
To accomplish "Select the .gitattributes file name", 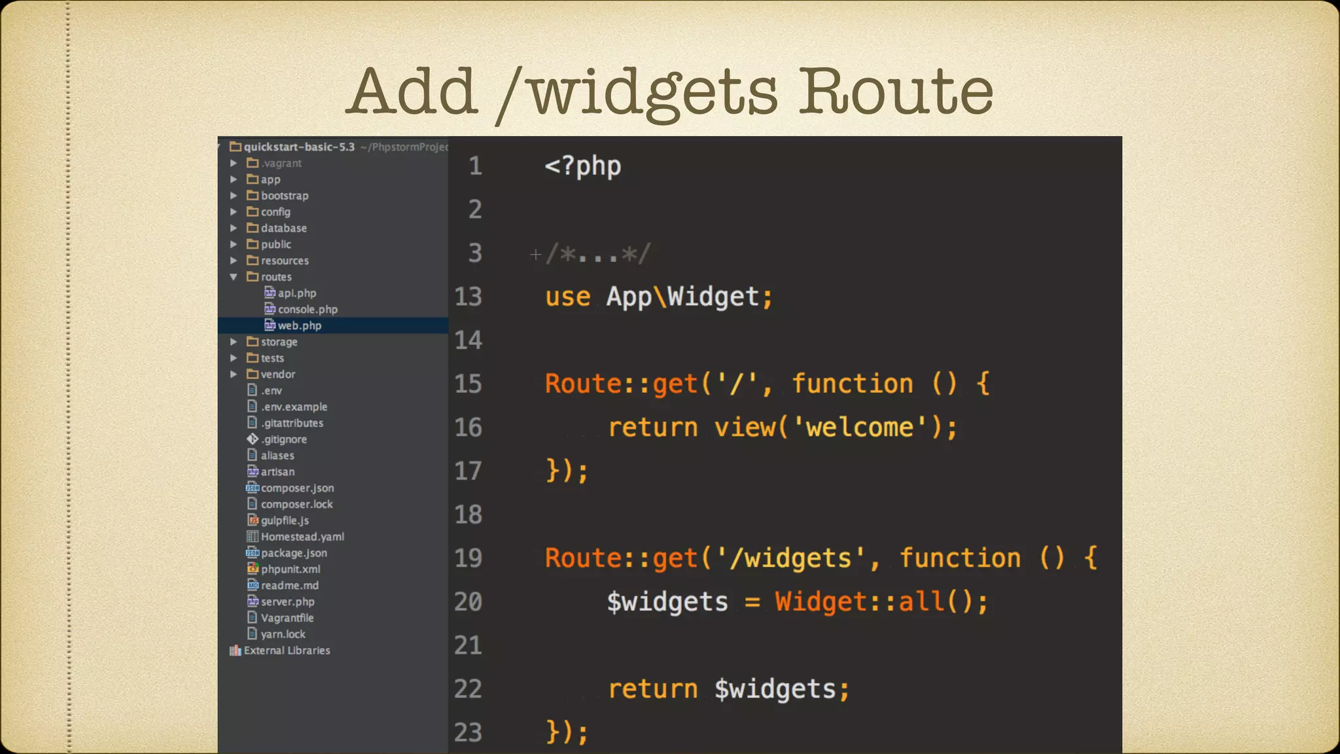I will click(292, 423).
